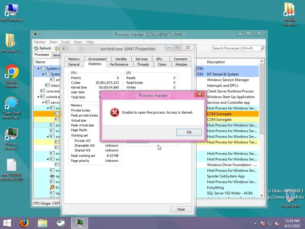Open the Recycle Bin
The image size is (305, 229).
pyautogui.click(x=290, y=199)
